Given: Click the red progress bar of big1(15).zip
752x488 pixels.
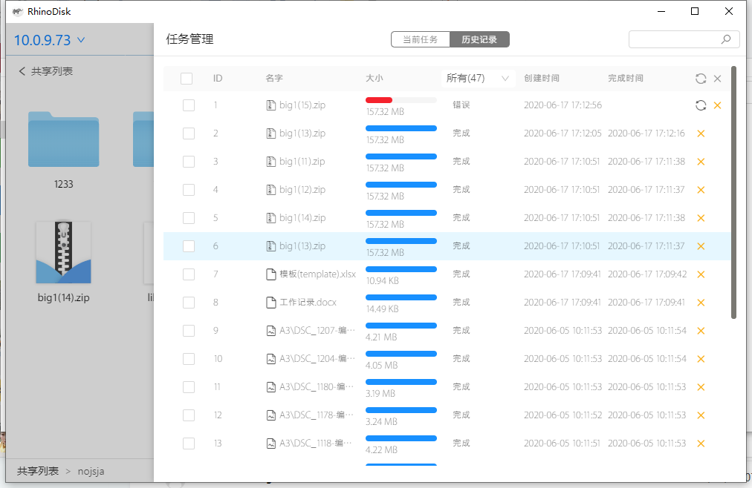Looking at the screenshot, I should tap(379, 100).
